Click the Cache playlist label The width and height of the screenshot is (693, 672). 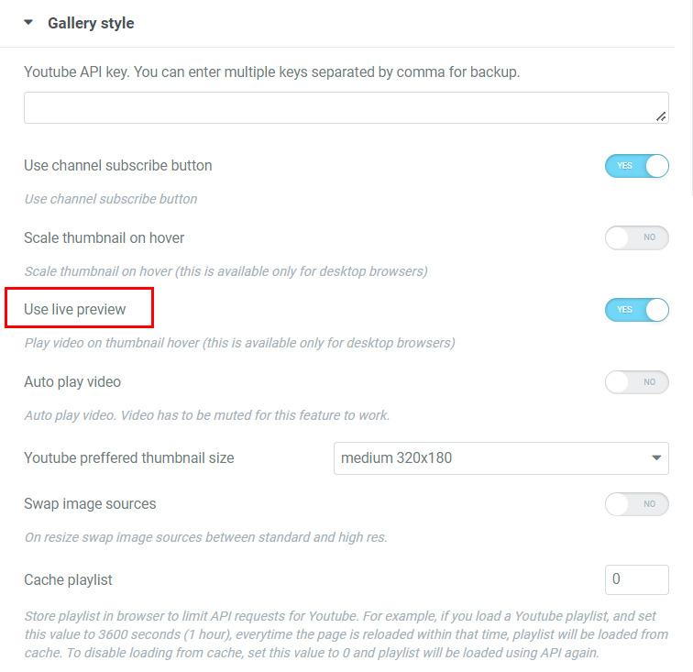[68, 579]
